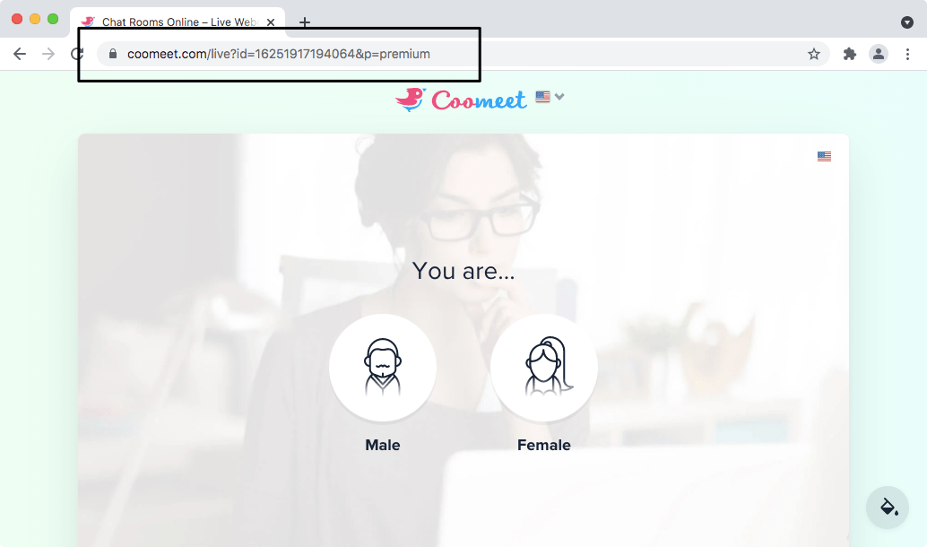Click the US flag in the video panel corner
Screen dimensions: 927x547
[824, 156]
